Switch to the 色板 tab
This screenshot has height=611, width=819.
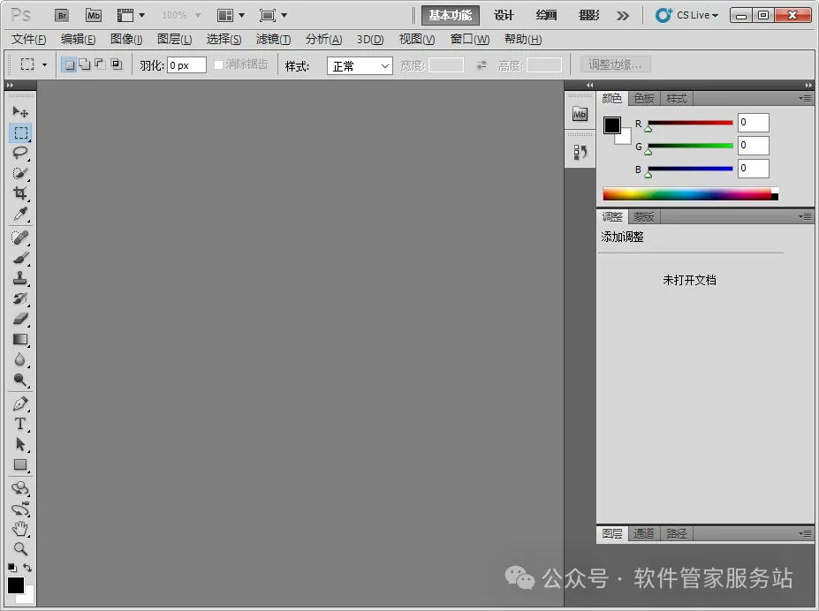(x=644, y=99)
